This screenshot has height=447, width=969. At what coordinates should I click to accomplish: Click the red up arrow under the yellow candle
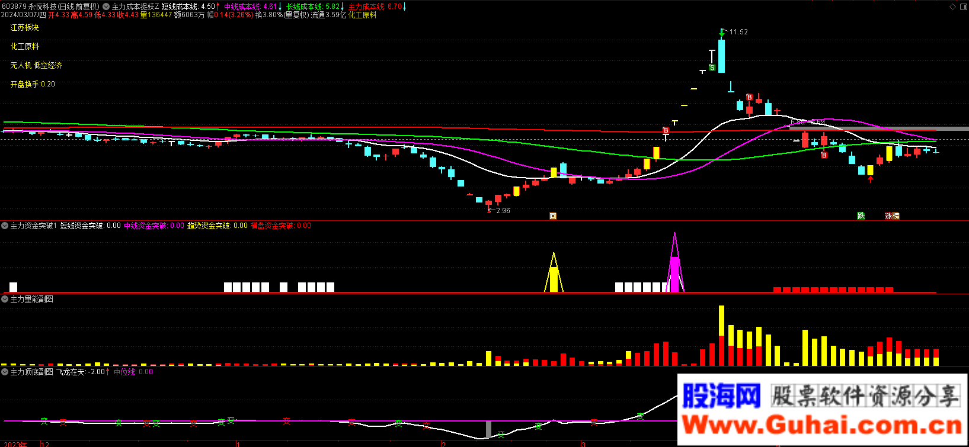coord(870,179)
